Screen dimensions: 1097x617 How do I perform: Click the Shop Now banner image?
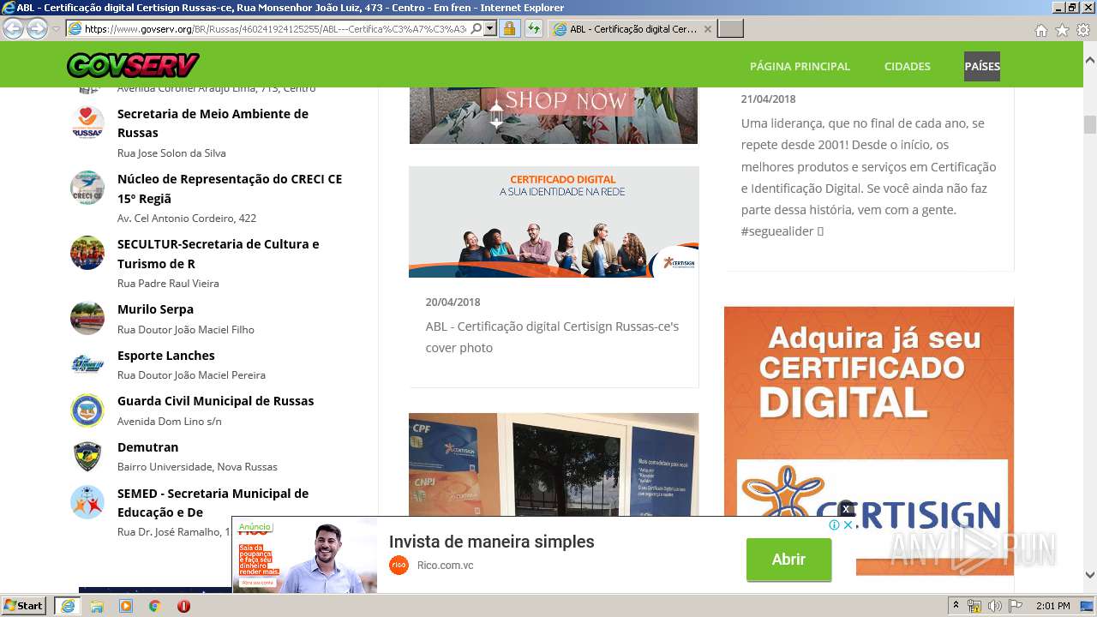554,115
